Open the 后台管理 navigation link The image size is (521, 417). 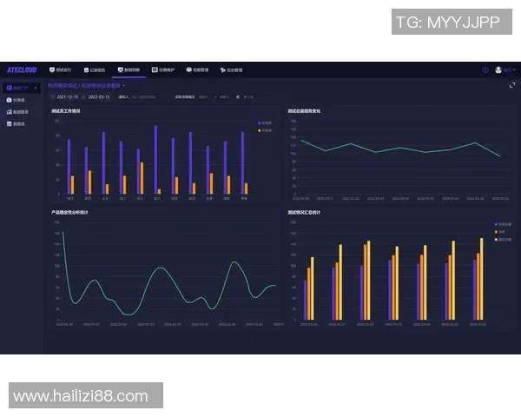coord(231,69)
